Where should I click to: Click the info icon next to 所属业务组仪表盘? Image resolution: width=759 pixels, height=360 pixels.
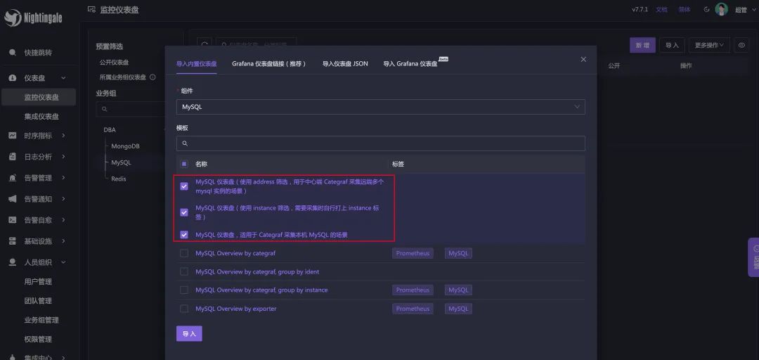(153, 77)
